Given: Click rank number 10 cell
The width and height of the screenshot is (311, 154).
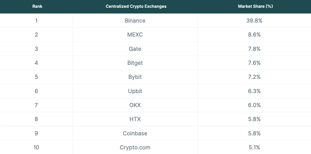Looking at the screenshot, I should click(36, 148).
